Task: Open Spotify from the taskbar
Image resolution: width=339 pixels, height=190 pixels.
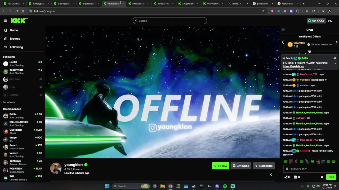Action: click(225, 186)
